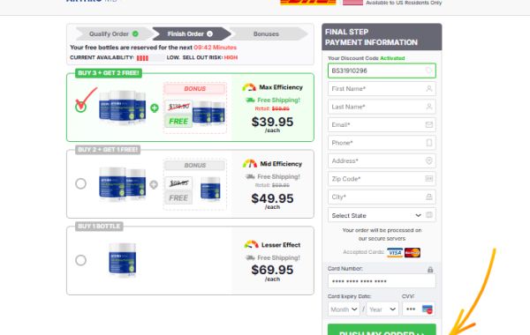Click the Max Efficiency gauge icon
The height and width of the screenshot is (335, 530).
(249, 87)
